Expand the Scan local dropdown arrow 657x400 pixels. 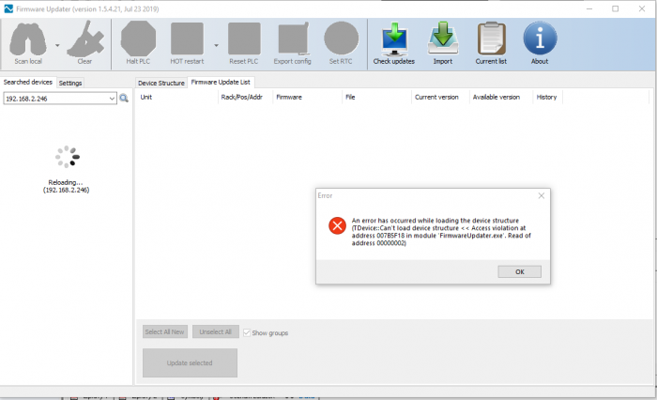coord(57,44)
